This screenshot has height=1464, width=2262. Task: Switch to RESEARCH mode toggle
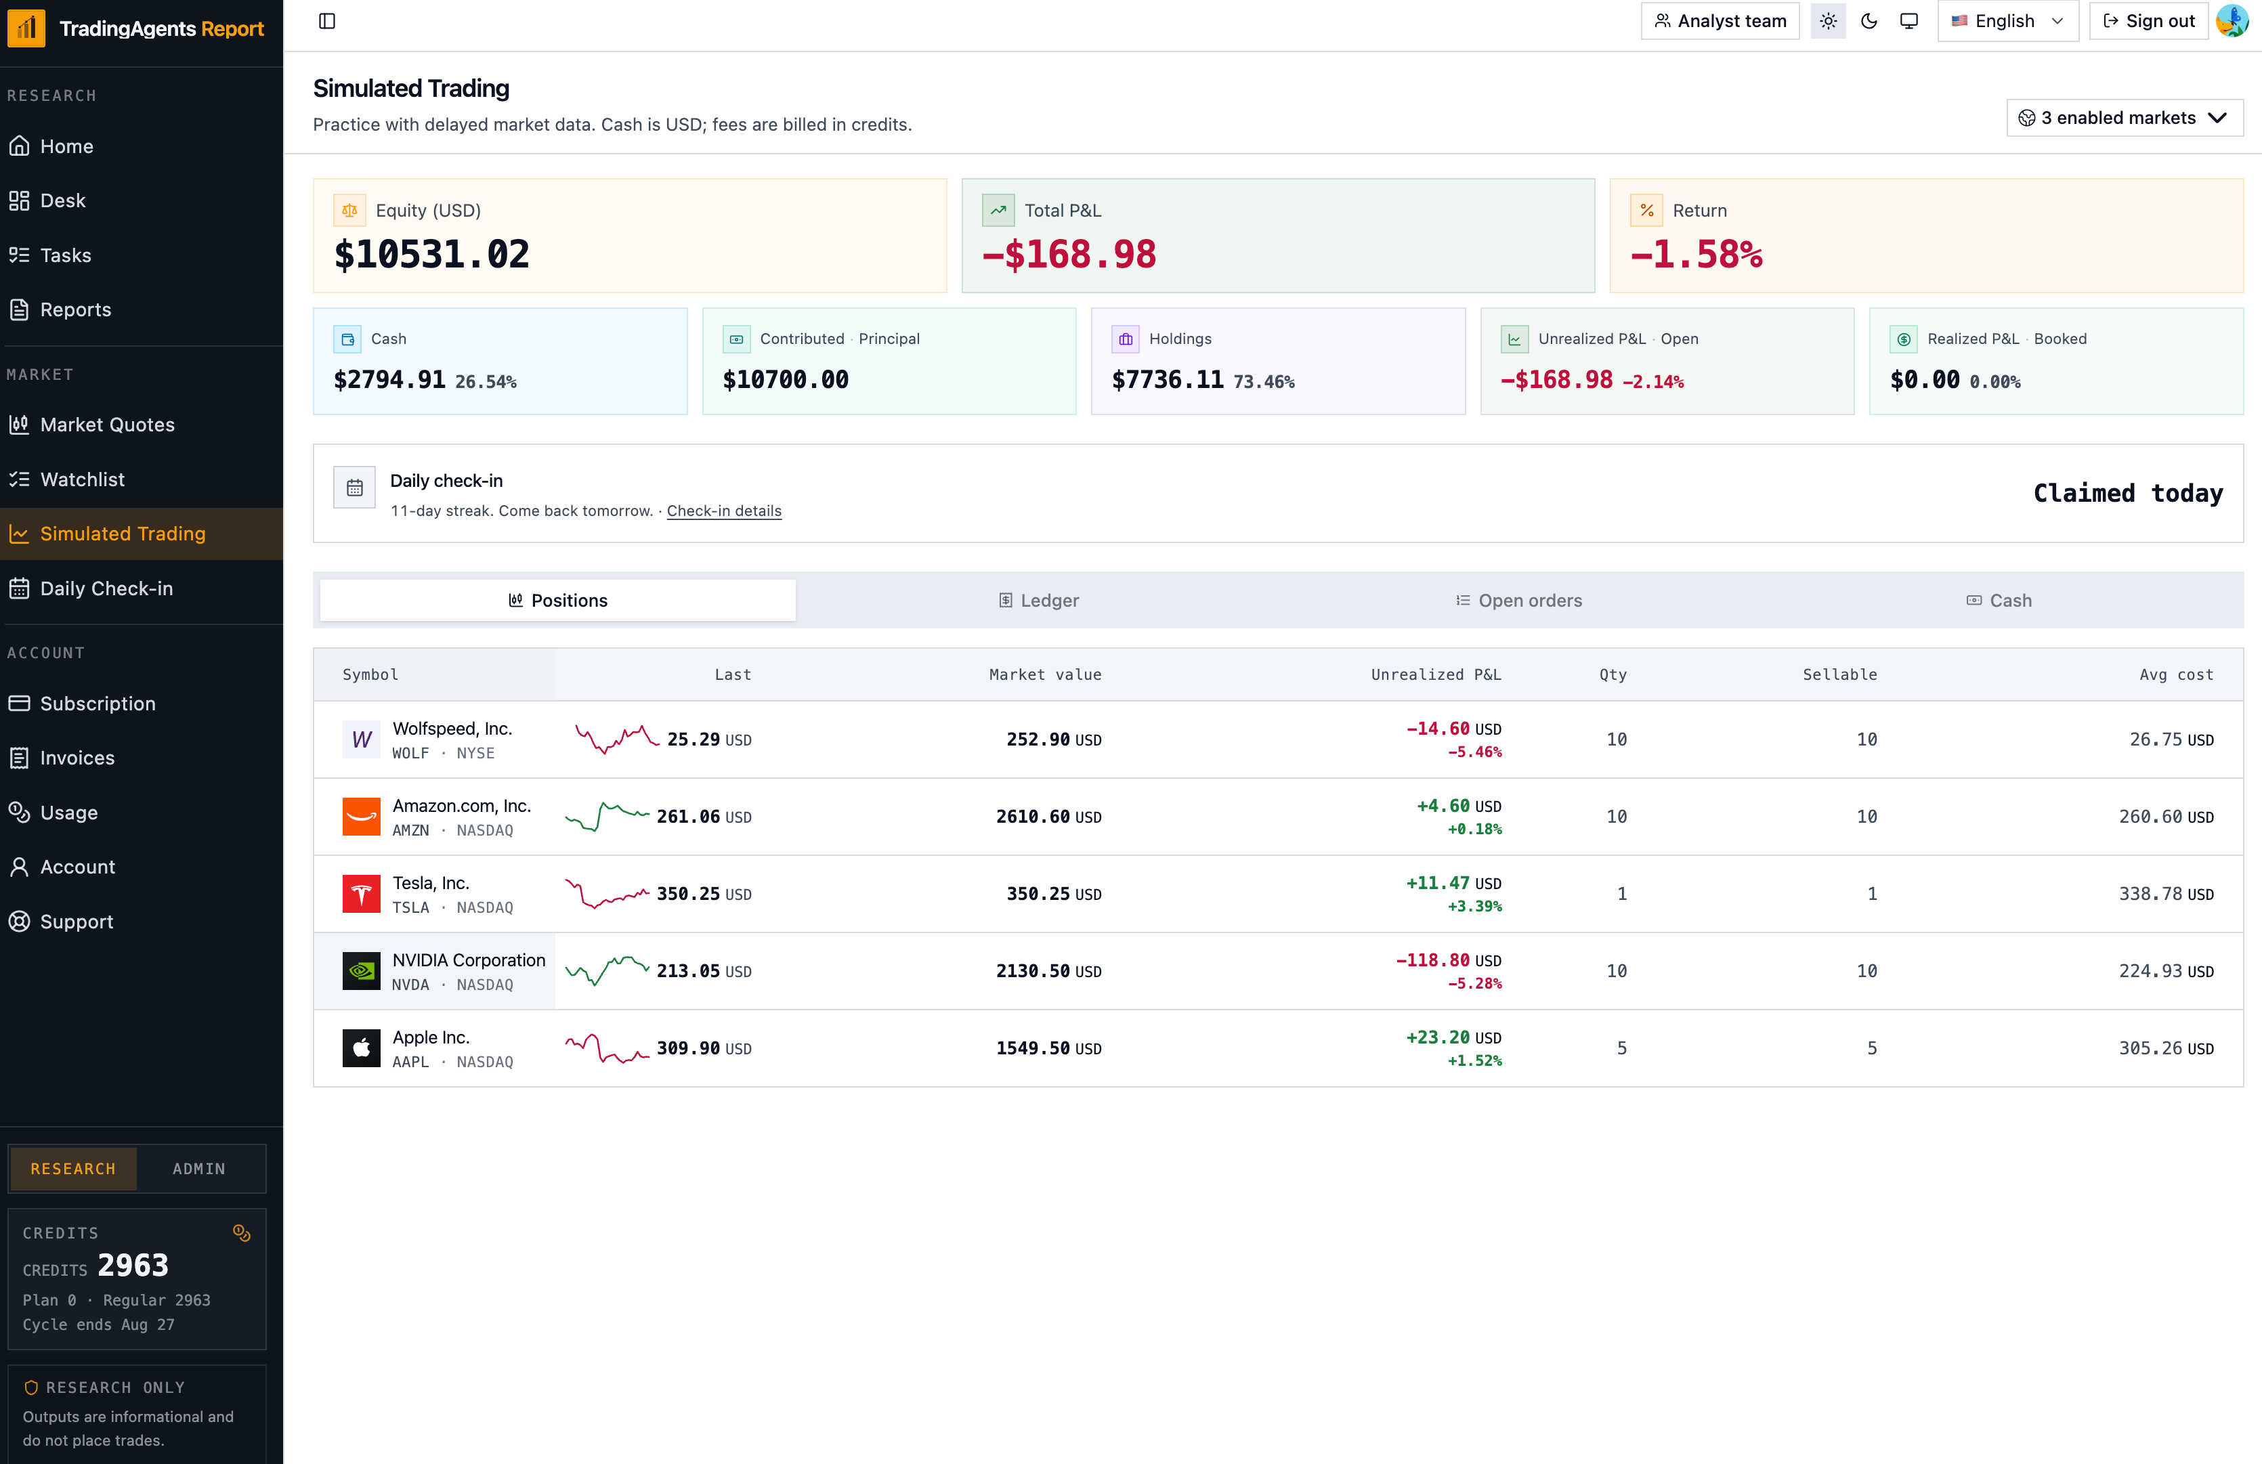point(73,1169)
